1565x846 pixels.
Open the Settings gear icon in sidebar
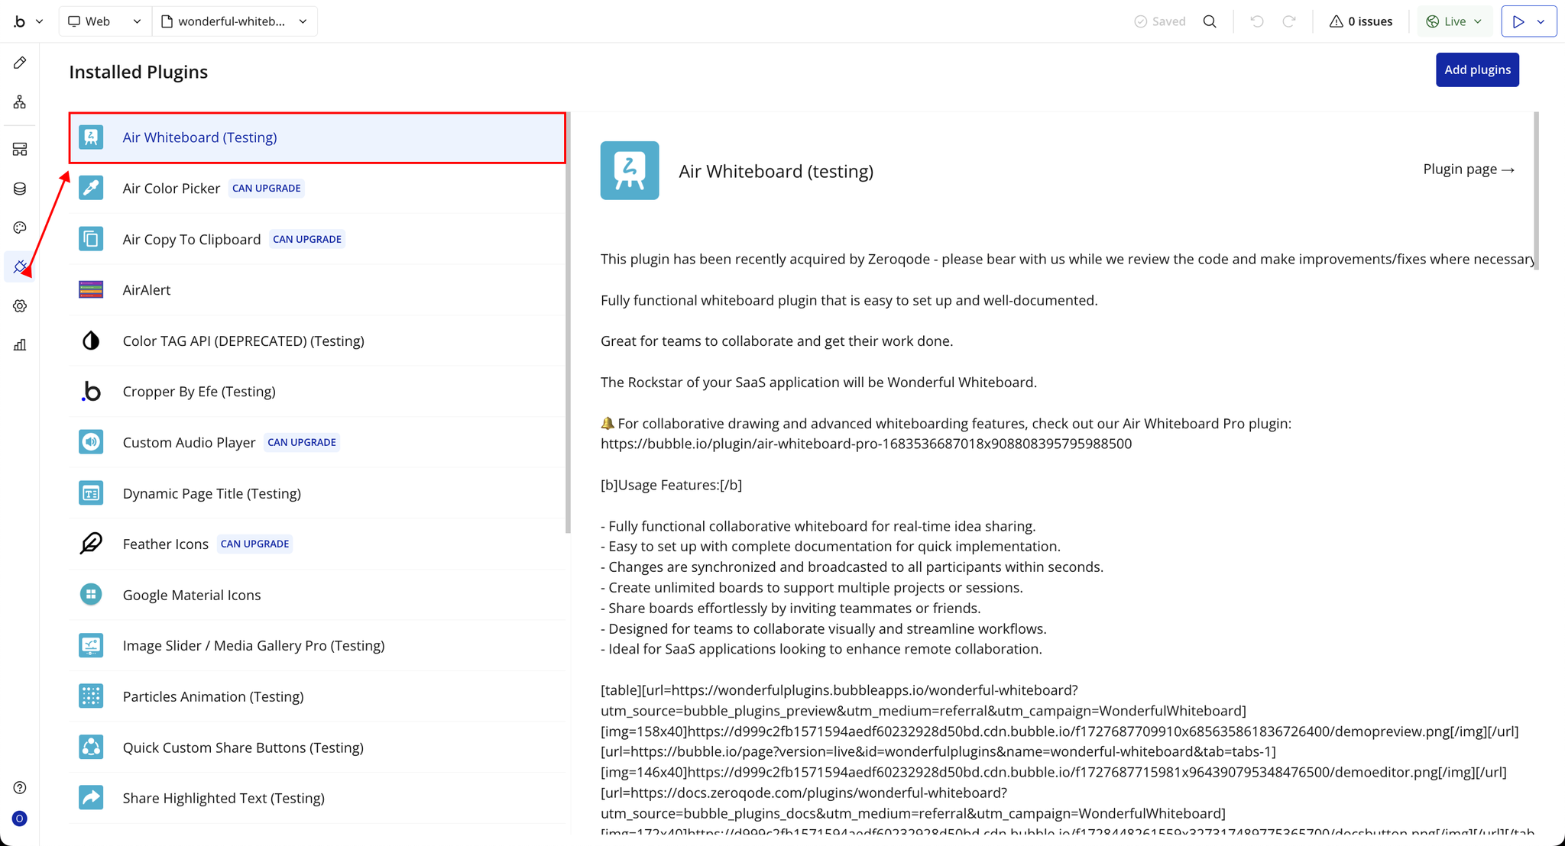[x=20, y=306]
